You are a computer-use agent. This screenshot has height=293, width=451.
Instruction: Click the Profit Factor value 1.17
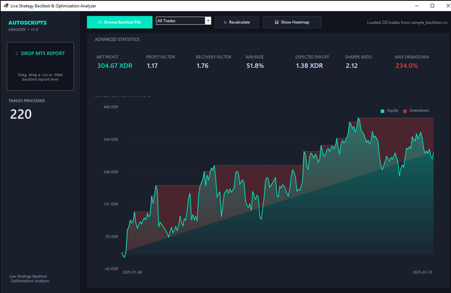pyautogui.click(x=152, y=66)
